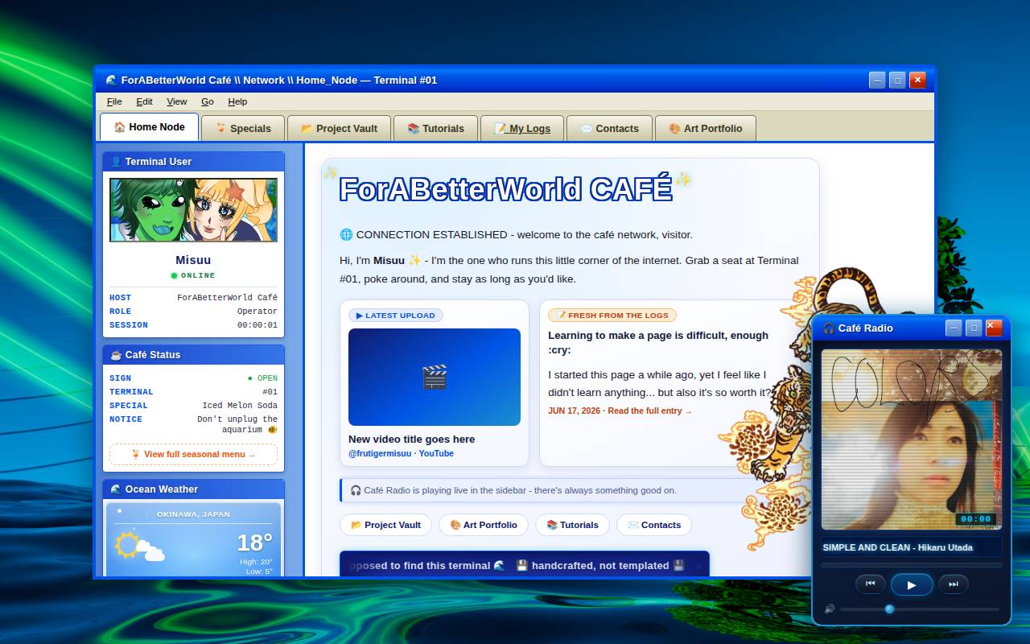Image resolution: width=1030 pixels, height=644 pixels.
Task: Minimize the main Café Terminal window
Action: (x=877, y=80)
